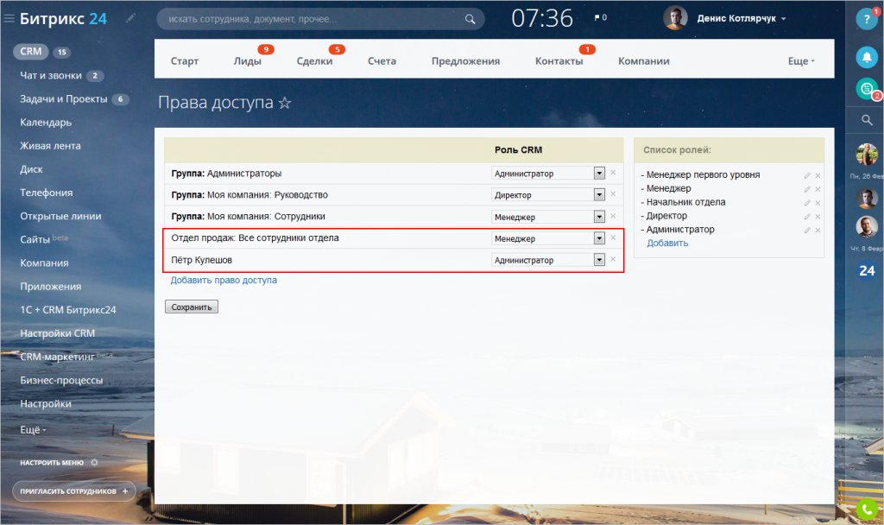Open Задачи и Проекты in left menu
The image size is (884, 525).
point(64,98)
